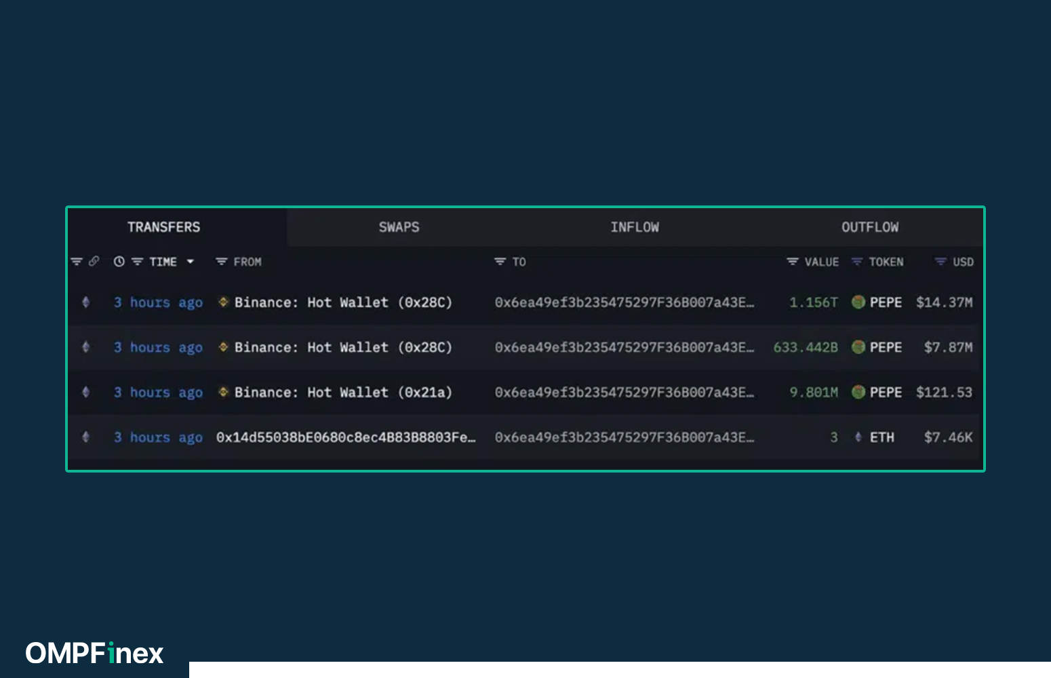Click the $121.53 USD amount

(944, 393)
